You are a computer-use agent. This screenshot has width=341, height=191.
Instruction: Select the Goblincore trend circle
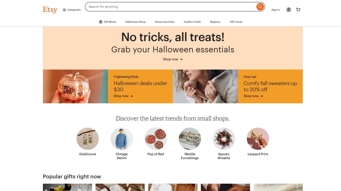tap(88, 139)
